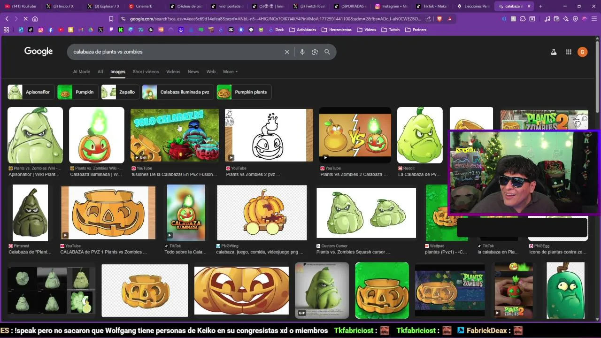This screenshot has width=601, height=338.
Task: Switch to the (141) YouTube browser tab
Action: tap(20, 6)
